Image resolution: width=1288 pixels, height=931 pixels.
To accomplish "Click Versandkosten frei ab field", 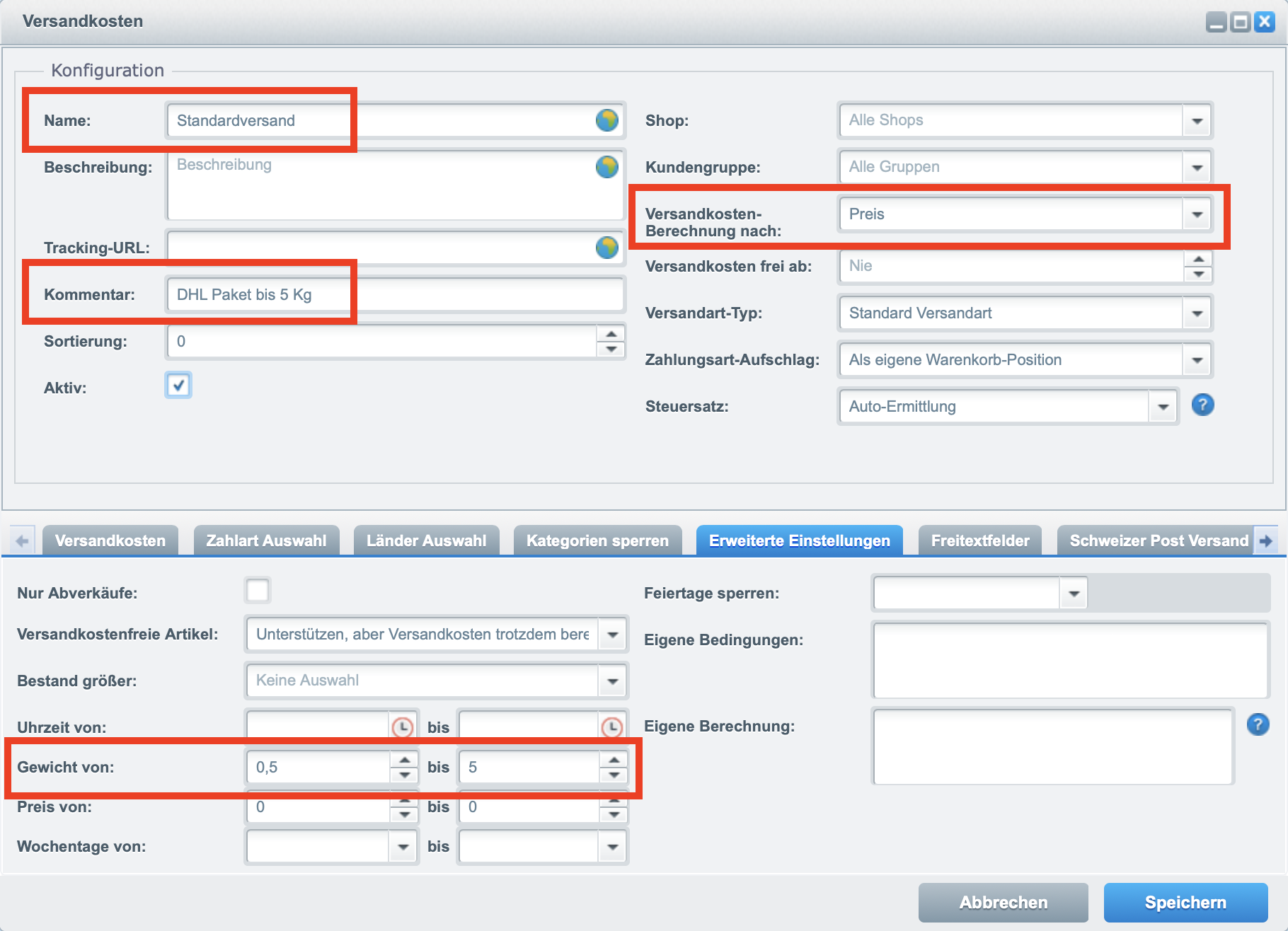I will click(1011, 266).
